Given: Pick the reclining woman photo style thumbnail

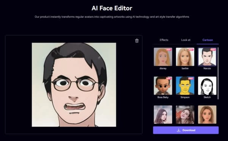Looking at the screenshot, I should [x=185, y=114].
